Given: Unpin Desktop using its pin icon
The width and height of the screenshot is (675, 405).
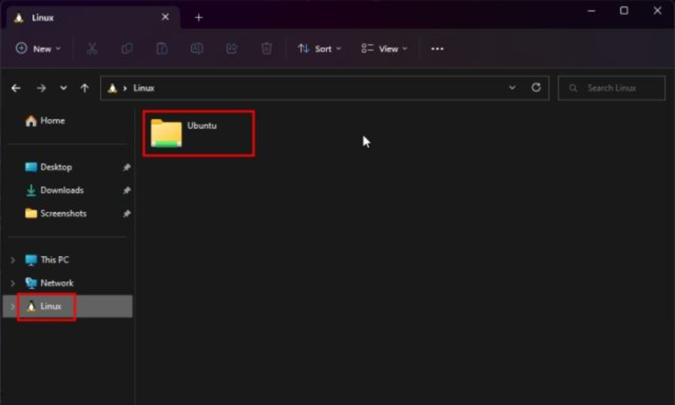Looking at the screenshot, I should tap(127, 168).
